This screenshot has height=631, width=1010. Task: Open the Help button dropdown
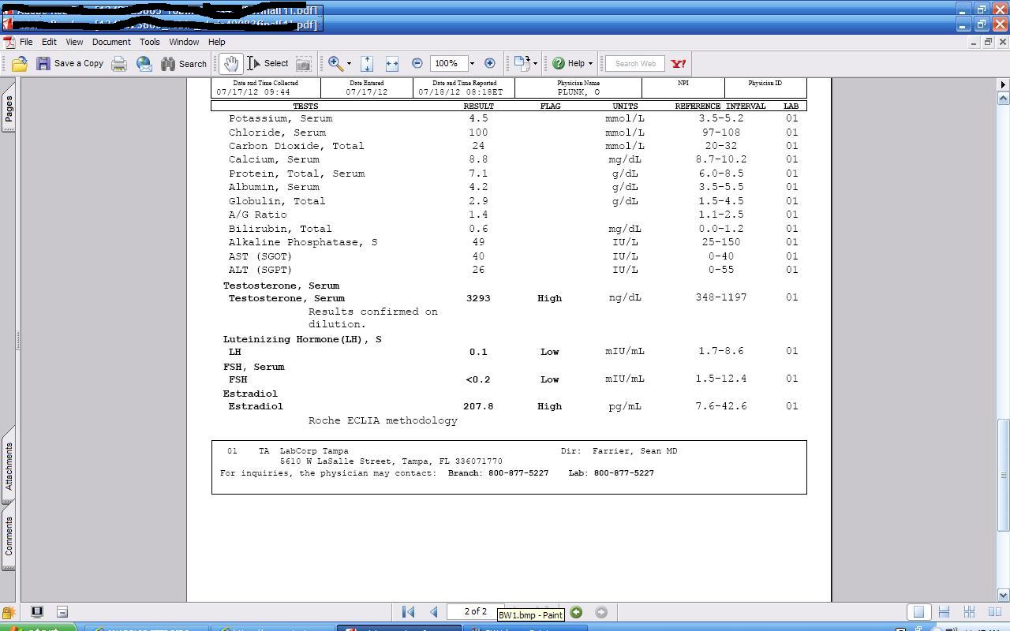tap(589, 64)
